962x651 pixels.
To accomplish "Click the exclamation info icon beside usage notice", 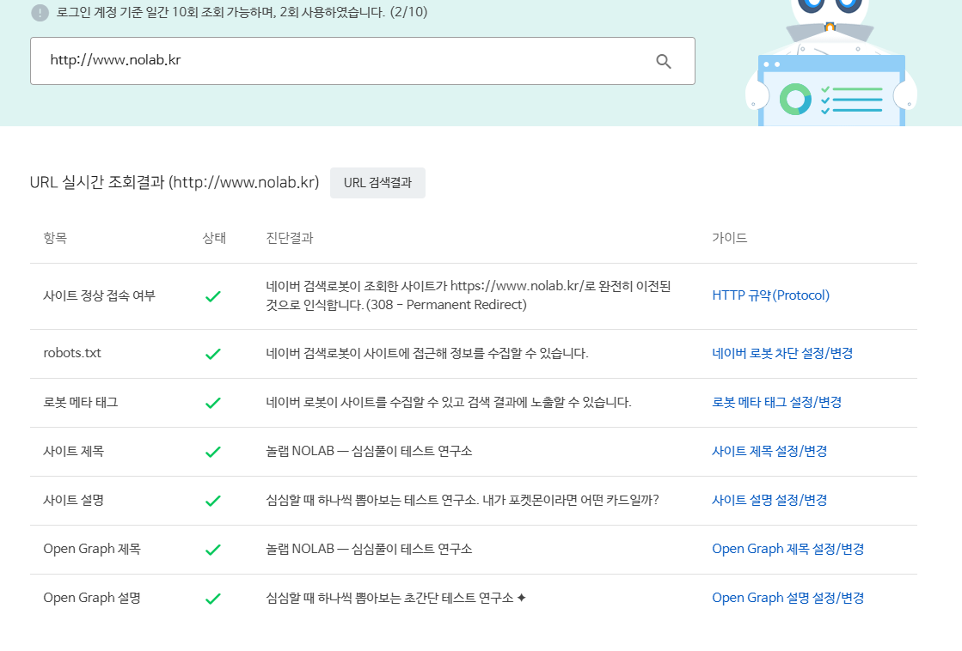I will pyautogui.click(x=40, y=12).
